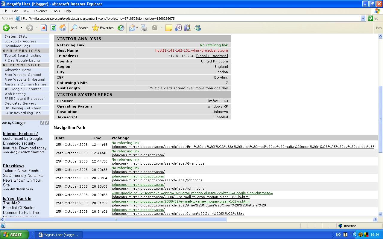This screenshot has height=239, width=383.
Task: Click the previous-ads up arrow icon
Action: pyautogui.click(x=42, y=123)
